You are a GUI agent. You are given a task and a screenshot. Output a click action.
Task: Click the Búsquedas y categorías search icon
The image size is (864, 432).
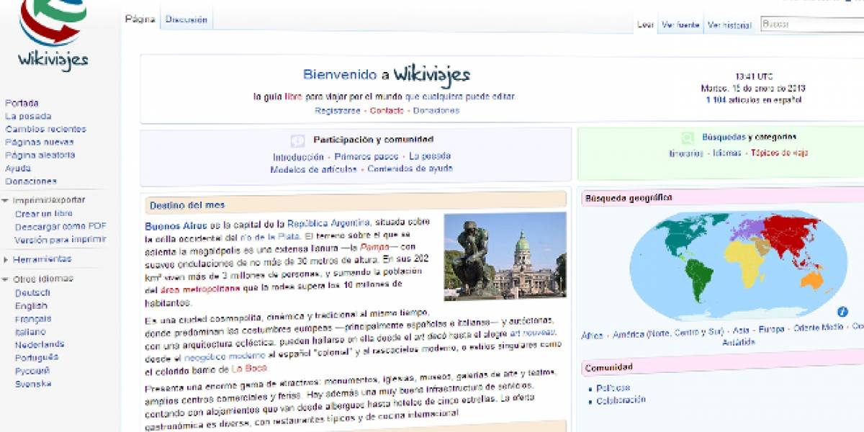point(688,137)
